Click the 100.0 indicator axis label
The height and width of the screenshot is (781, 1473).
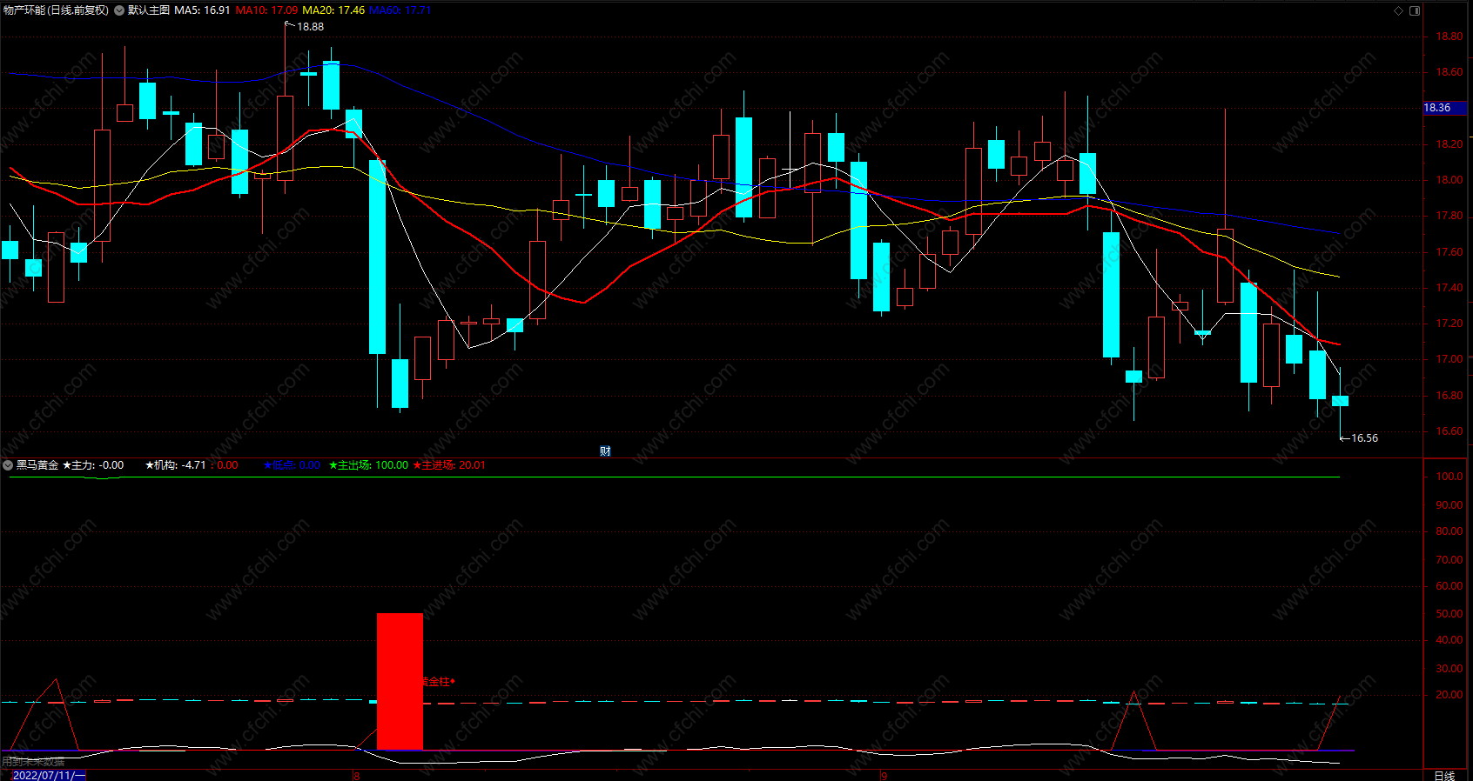(1449, 477)
